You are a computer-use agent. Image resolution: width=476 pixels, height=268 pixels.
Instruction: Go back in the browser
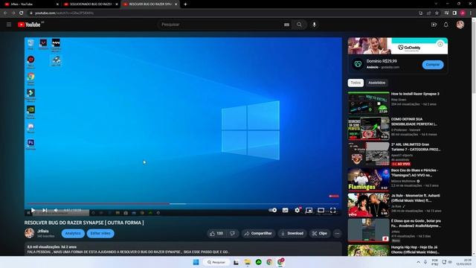[x=5, y=13]
